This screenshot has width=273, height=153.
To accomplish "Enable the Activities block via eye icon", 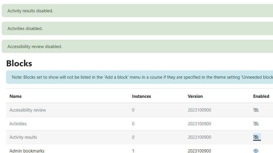I will (x=256, y=124).
